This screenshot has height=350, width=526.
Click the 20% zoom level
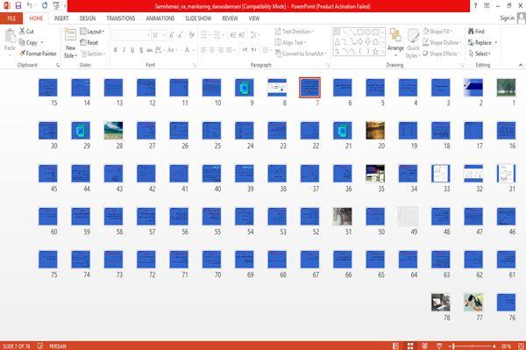click(506, 346)
